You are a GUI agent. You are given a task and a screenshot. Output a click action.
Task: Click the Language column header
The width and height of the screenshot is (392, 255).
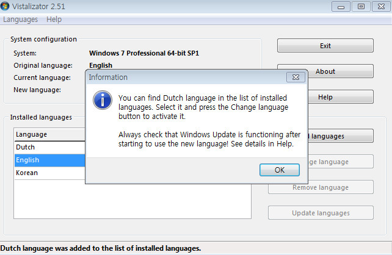pyautogui.click(x=49, y=135)
